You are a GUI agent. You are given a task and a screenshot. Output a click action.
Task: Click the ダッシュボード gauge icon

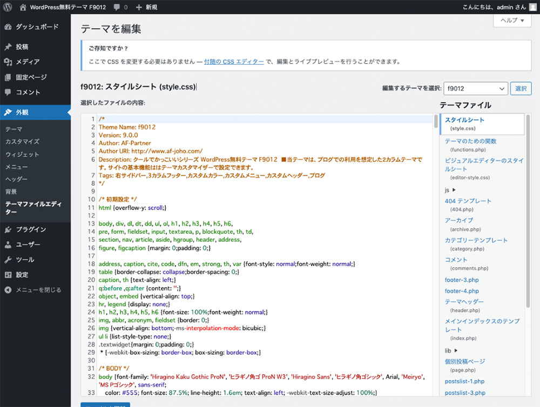click(x=8, y=27)
